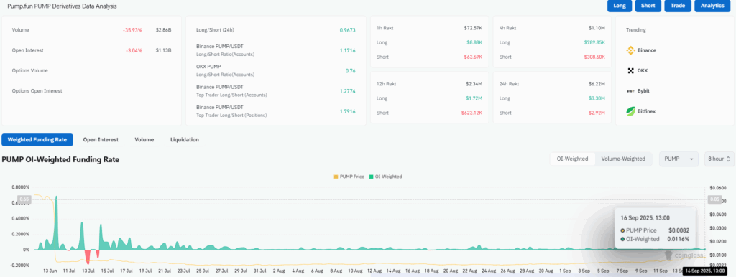Click the OKX logo icon in Trending
Viewport: 736px width, 277px height.
point(630,71)
